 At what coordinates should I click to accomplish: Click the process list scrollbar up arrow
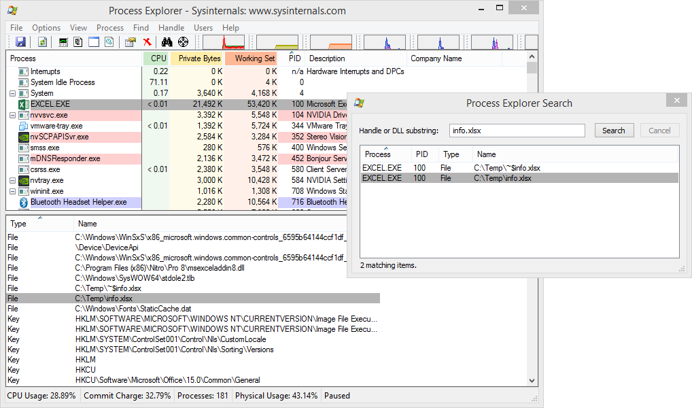pyautogui.click(x=532, y=57)
